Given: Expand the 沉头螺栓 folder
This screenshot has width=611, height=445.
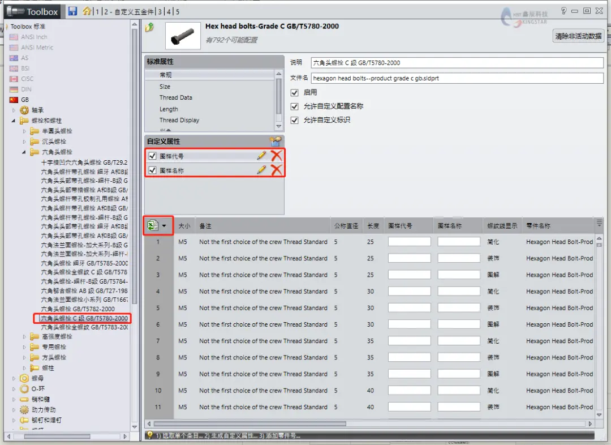Looking at the screenshot, I should pyautogui.click(x=24, y=142).
